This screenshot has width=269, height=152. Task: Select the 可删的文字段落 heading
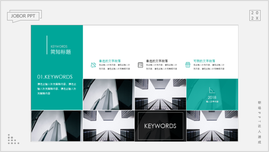(x=204, y=61)
